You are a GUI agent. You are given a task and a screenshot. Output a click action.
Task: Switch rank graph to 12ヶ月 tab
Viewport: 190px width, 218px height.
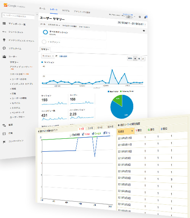(x=110, y=127)
